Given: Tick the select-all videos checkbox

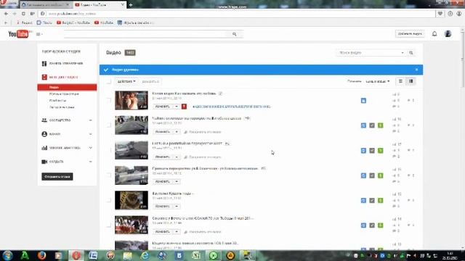Looking at the screenshot, I should (x=108, y=81).
